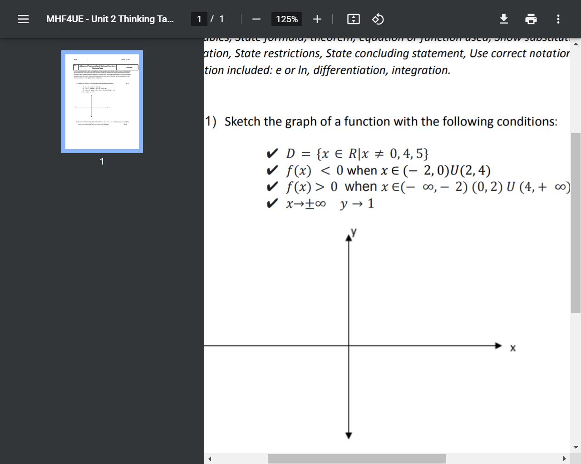The width and height of the screenshot is (581, 464).
Task: Select the page 1 thumbnail
Action: [102, 101]
